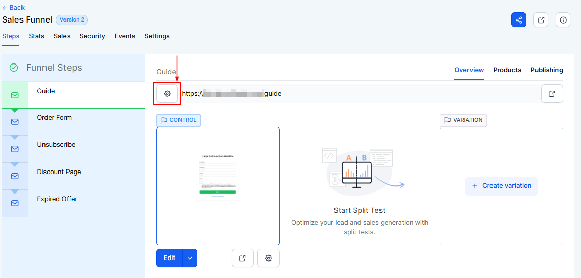Click the Edit page button
Viewport: 581px width, 278px height.
click(x=169, y=258)
